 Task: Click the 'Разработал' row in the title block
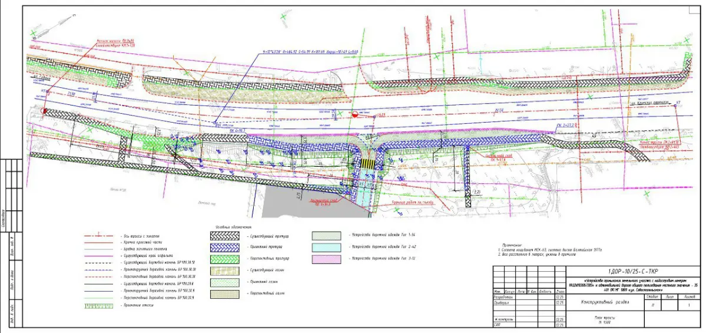click(529, 298)
